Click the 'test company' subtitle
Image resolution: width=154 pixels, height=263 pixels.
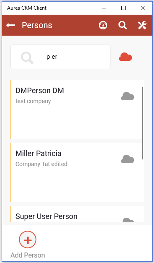33,101
